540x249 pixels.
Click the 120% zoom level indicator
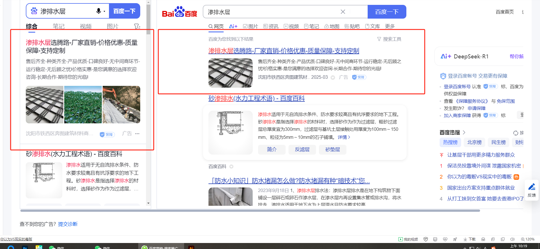point(528,239)
